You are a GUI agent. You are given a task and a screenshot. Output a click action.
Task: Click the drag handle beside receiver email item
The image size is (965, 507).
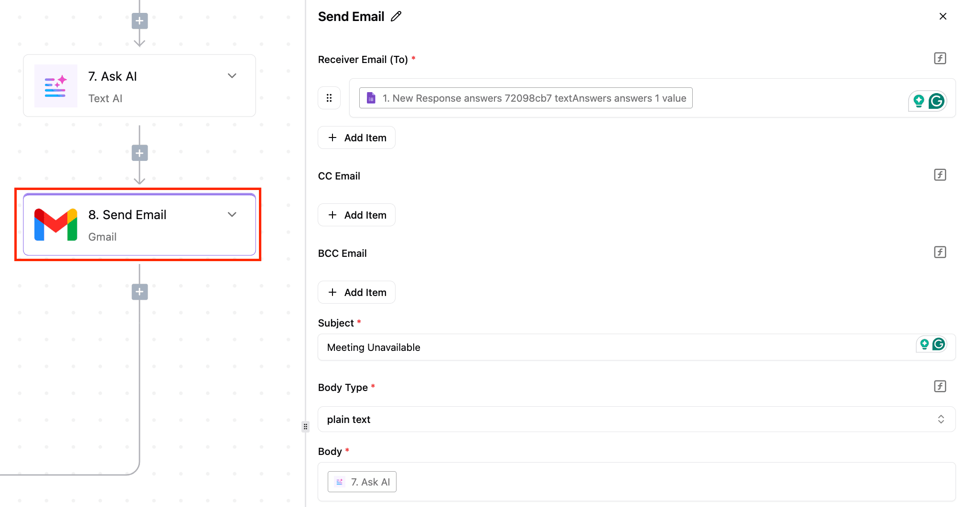click(x=329, y=98)
